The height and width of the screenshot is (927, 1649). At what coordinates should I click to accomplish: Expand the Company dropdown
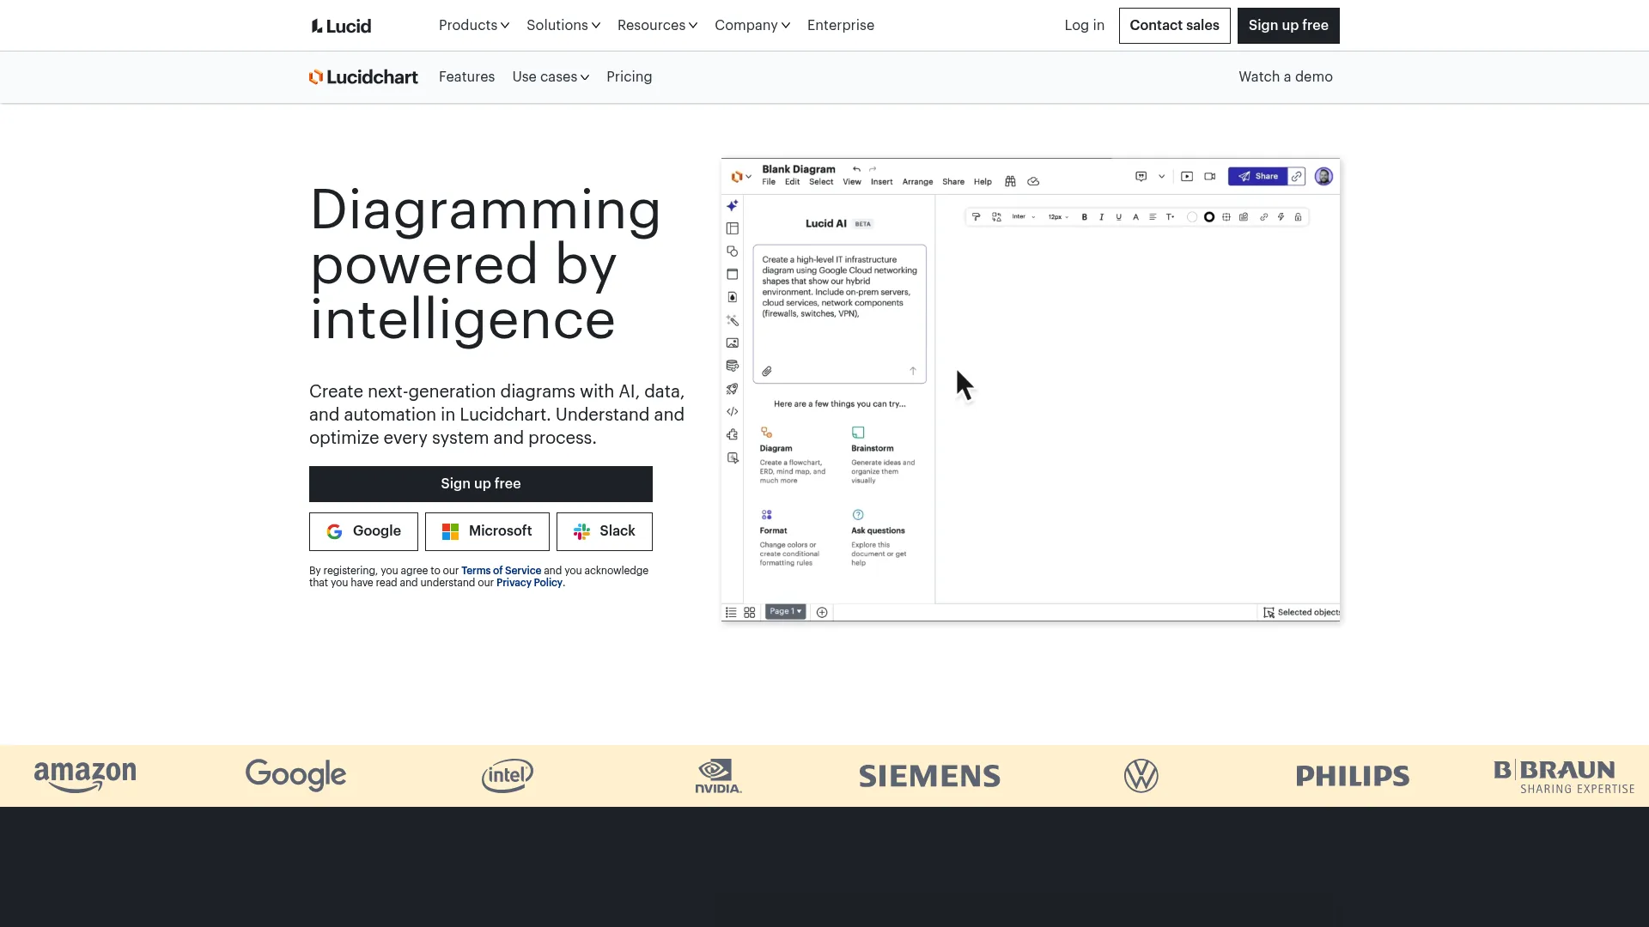[752, 26]
